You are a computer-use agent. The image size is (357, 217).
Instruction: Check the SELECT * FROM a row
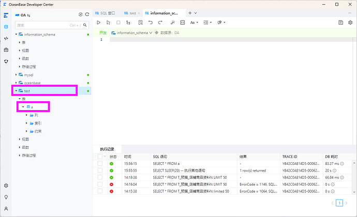pos(100,164)
